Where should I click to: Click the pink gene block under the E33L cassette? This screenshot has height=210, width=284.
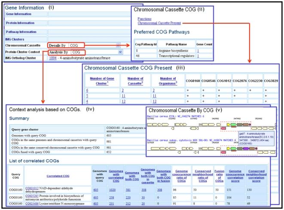coord(223,128)
